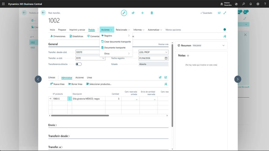Viewport: 269px width, 151px height.
Task: Maximize lines section icon
Action: (166, 77)
